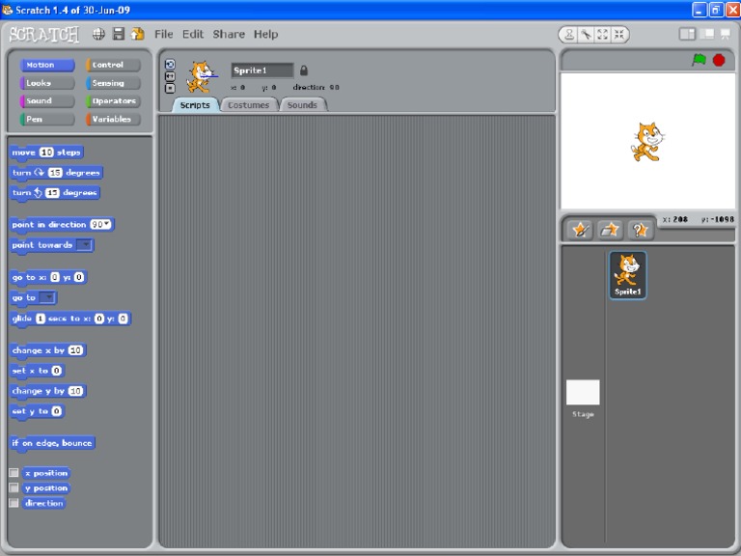Enable the y position checkbox
Viewport: 741px width, 556px height.
tap(14, 487)
